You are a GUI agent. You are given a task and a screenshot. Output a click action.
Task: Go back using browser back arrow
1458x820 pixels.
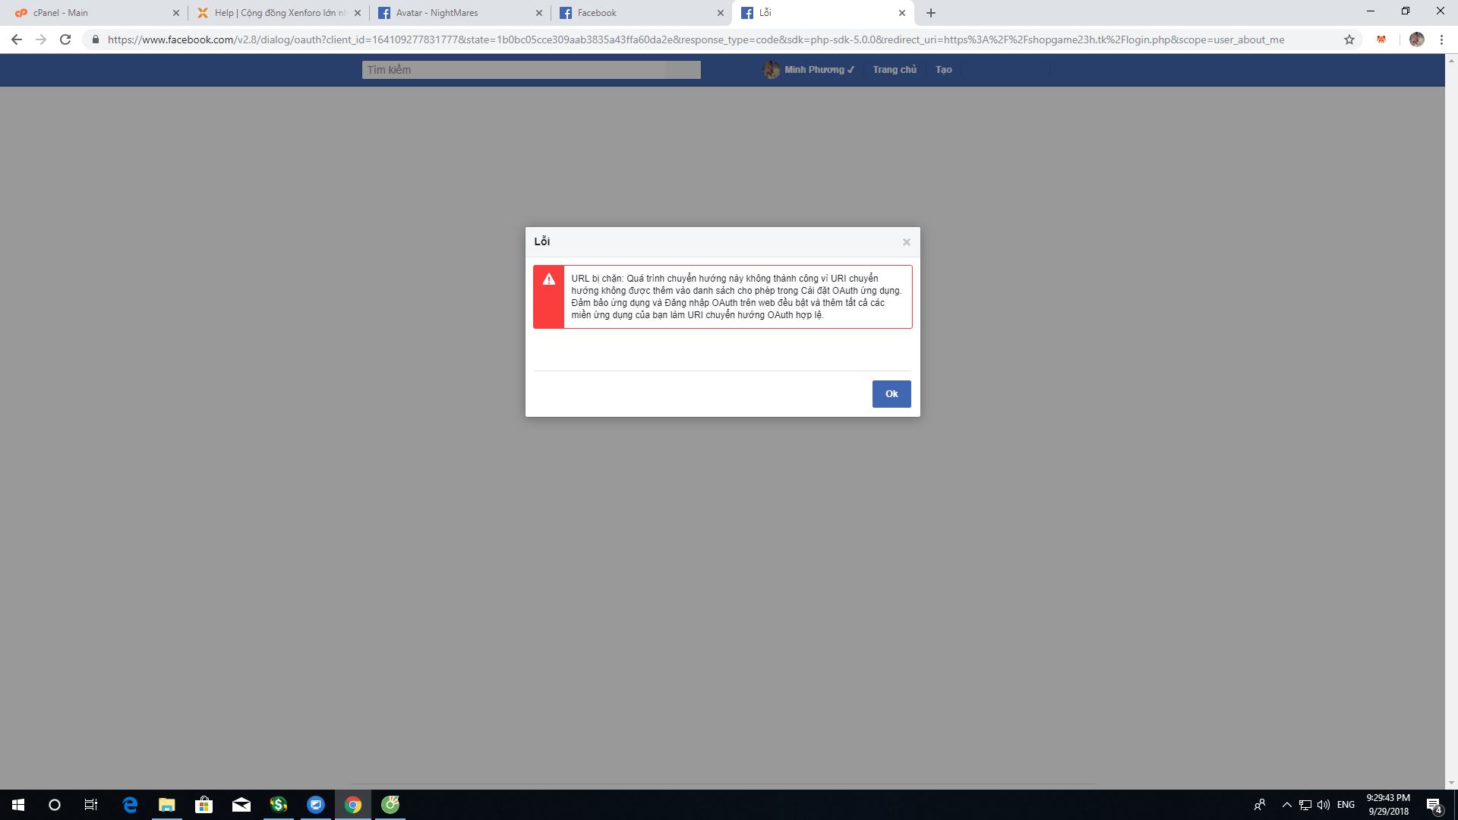(17, 39)
